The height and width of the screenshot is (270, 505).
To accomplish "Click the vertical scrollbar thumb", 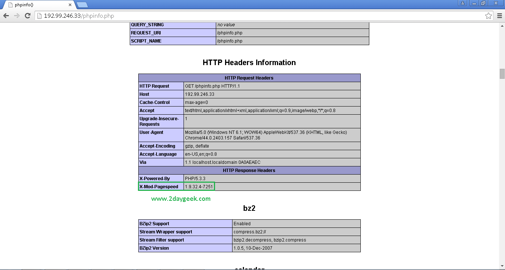I will pos(502,74).
